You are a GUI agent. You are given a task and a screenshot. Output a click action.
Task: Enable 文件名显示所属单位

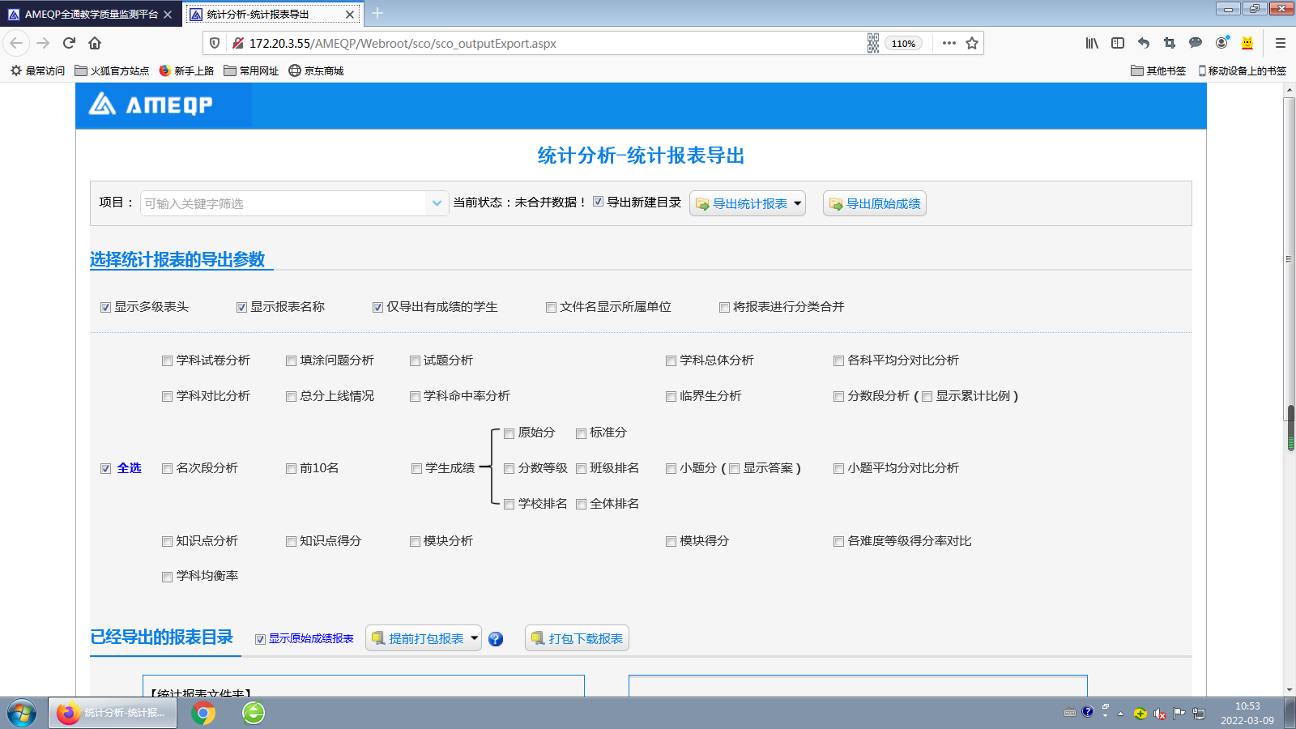coord(551,307)
